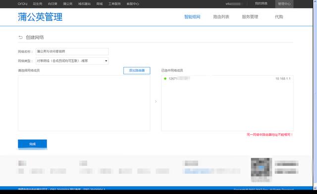Switch to the 服务管理 tab
The height and width of the screenshot is (194, 317).
pyautogui.click(x=250, y=17)
